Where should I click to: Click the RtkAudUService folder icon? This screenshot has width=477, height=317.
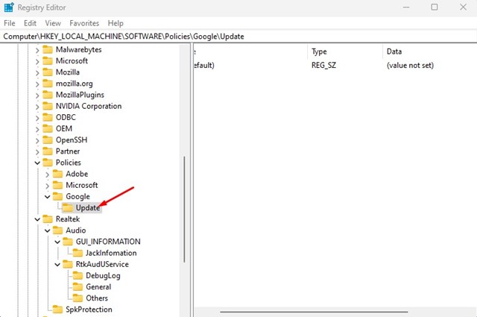68,264
